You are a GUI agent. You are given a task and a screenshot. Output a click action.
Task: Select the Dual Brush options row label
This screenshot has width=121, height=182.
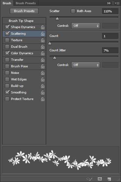(19, 47)
